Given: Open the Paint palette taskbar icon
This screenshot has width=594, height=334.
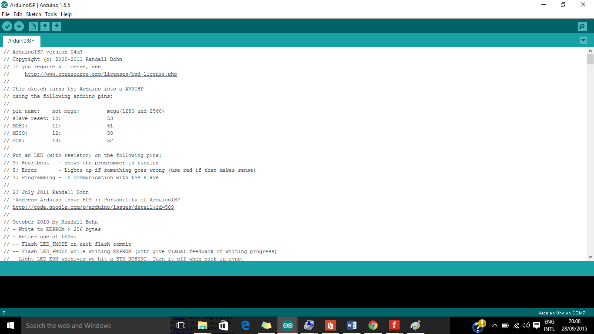Looking at the screenshot, I should point(416,325).
